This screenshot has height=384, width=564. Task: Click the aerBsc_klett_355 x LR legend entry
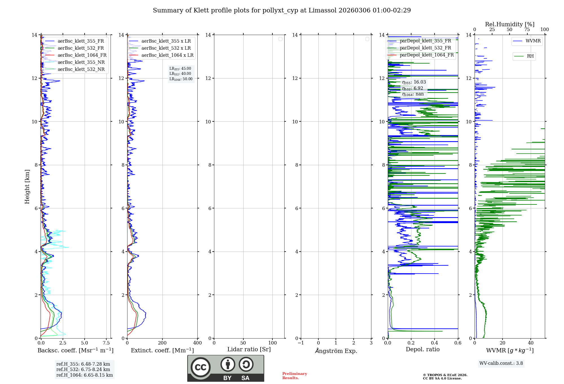[x=166, y=41]
